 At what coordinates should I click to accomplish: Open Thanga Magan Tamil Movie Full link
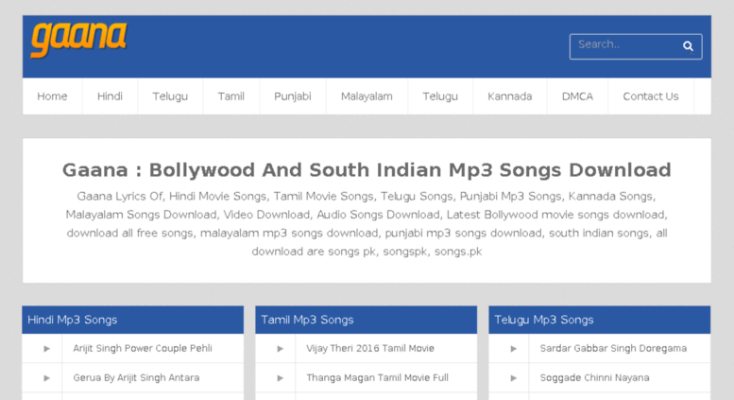(377, 377)
